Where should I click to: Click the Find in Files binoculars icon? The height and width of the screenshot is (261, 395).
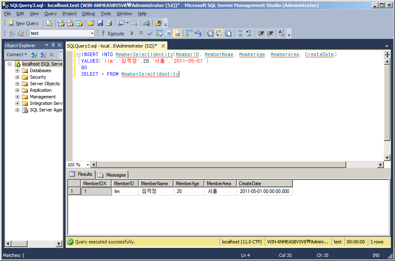158,23
